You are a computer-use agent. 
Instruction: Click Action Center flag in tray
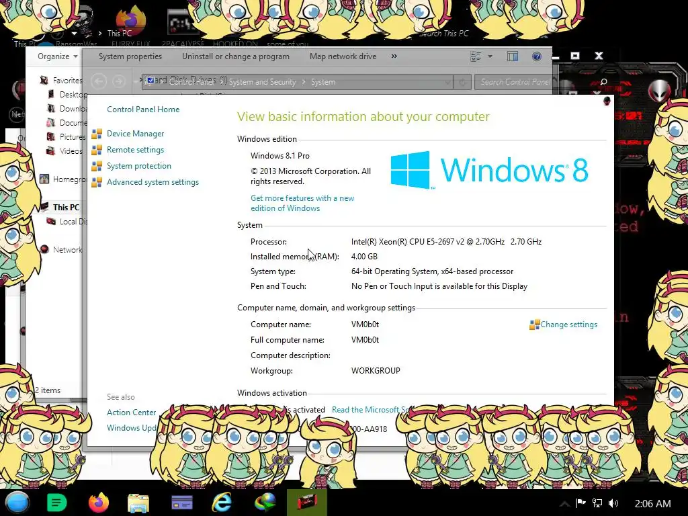[581, 503]
